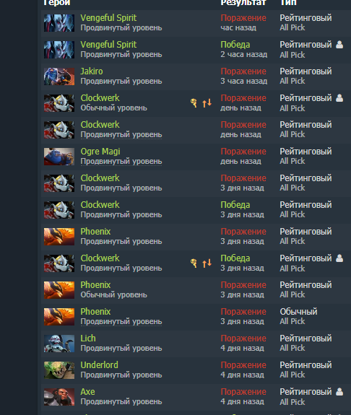The image size is (351, 415).
Task: Click the Ogre Magi hero name link
Action: 100,152
